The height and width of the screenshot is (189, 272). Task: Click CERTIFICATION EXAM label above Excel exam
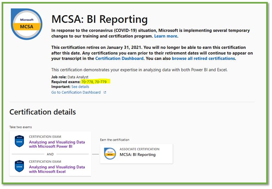(45, 161)
